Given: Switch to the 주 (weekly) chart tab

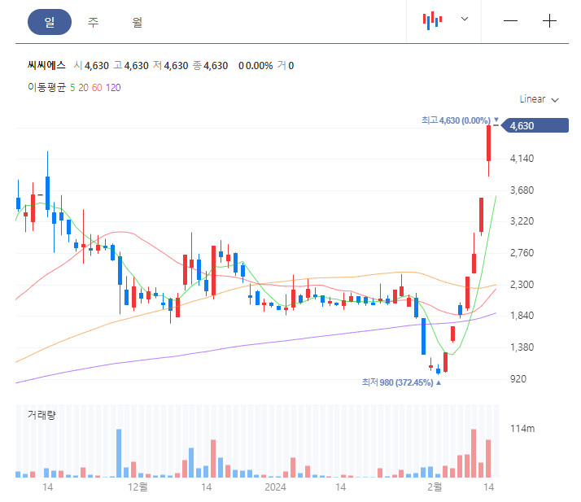Looking at the screenshot, I should pyautogui.click(x=93, y=22).
